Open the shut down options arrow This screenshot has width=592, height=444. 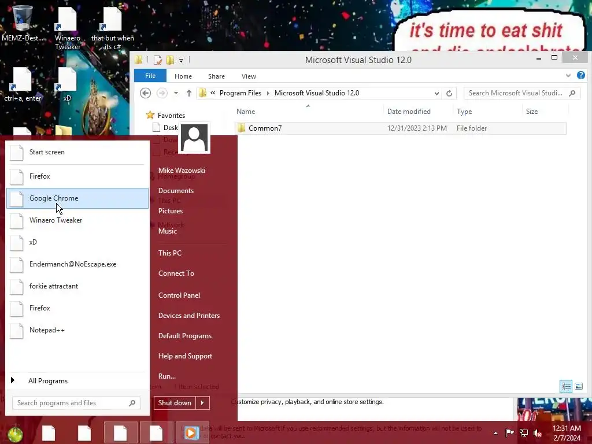(x=202, y=403)
